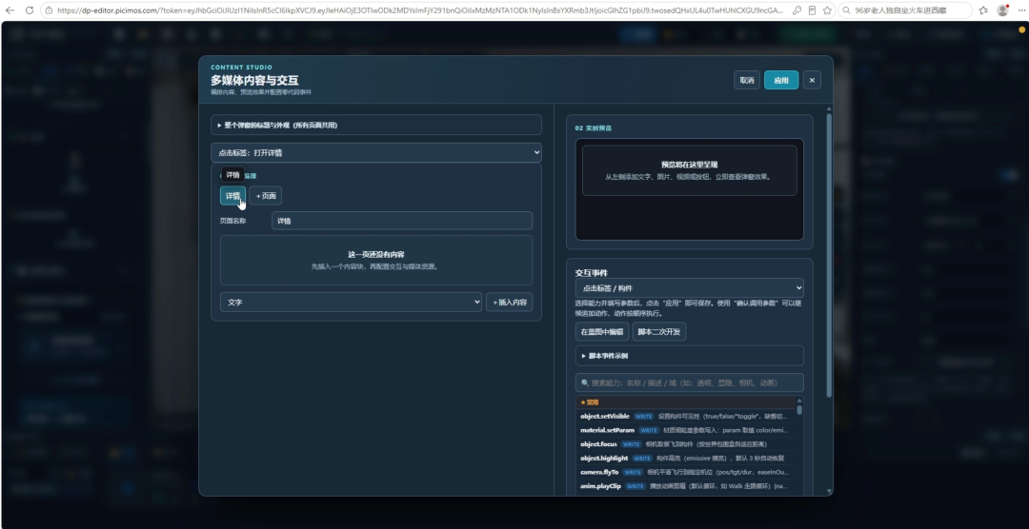Open the 点击标签：打开详情 dropdown
The height and width of the screenshot is (529, 1029).
[x=376, y=153]
